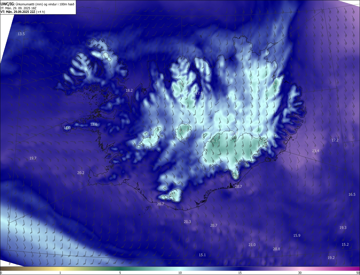This screenshot has height=275, width=360.
Task: Click the 17.2 value label
Action: pos(335,140)
